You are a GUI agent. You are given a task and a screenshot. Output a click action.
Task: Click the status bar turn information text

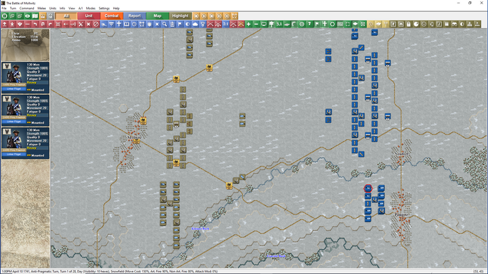click(109, 271)
